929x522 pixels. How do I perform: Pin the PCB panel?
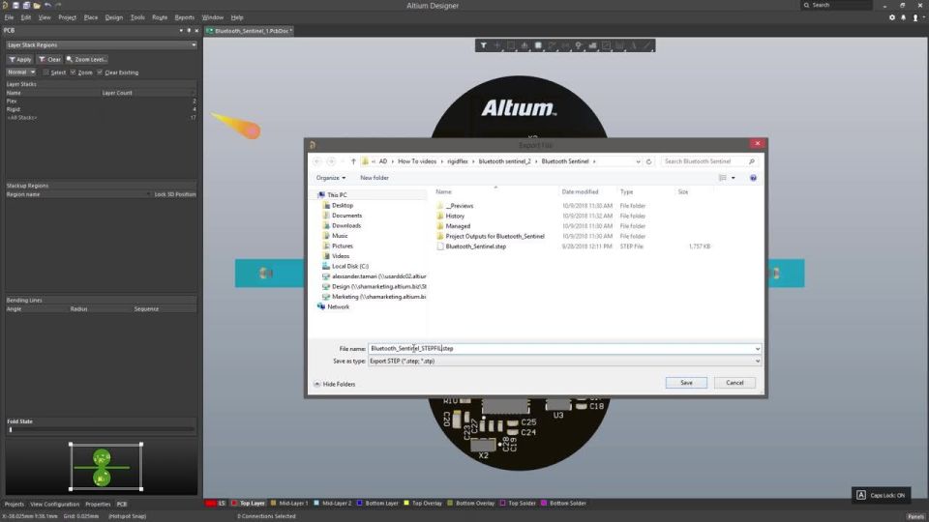point(189,31)
